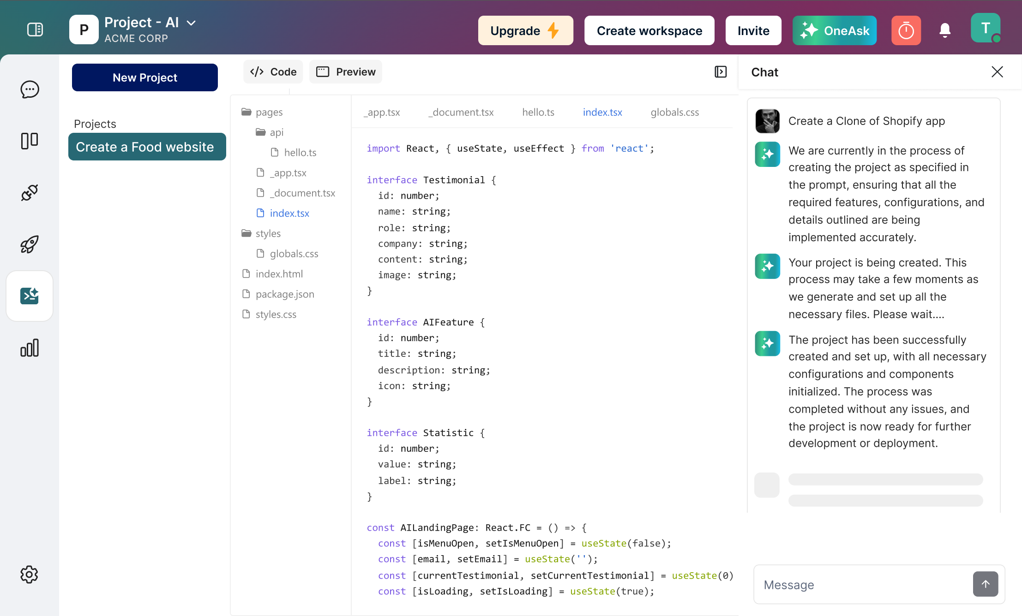Click the user avatar in chat message

click(x=768, y=121)
